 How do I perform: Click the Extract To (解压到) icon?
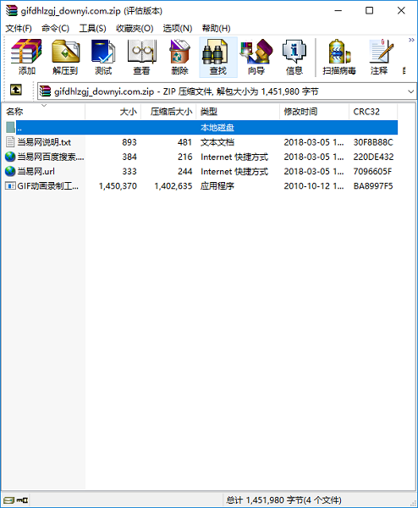pyautogui.click(x=65, y=58)
